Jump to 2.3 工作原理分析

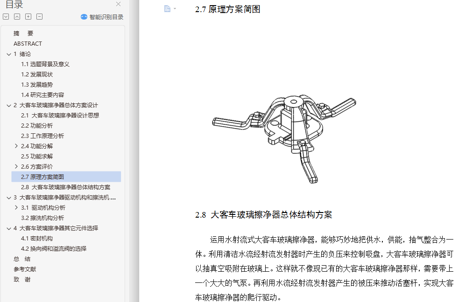click(x=42, y=136)
